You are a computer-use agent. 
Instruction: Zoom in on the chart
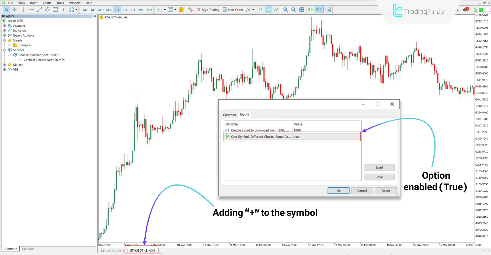pos(285,10)
